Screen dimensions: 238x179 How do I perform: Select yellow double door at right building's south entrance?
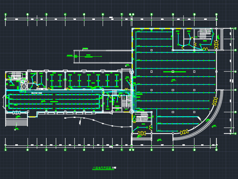[142, 134]
